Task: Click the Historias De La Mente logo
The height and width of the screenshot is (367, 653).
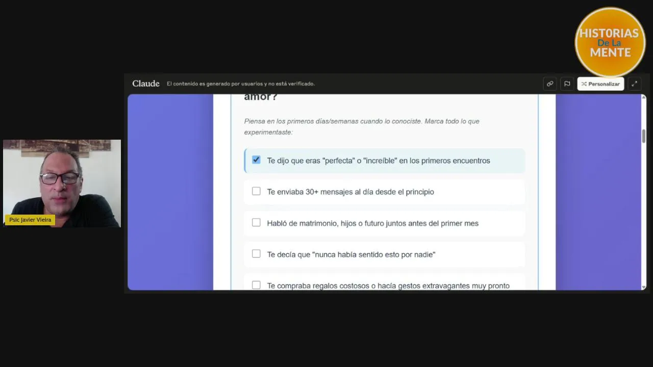Action: 610,42
